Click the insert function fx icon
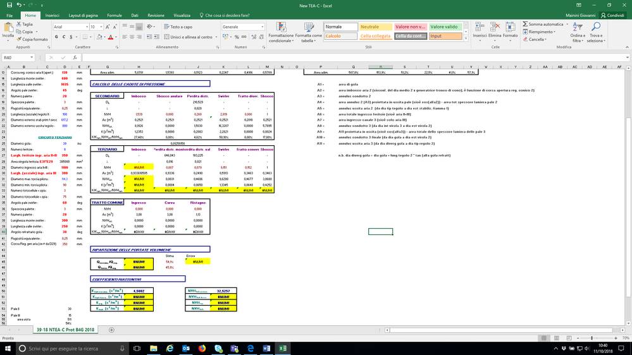This screenshot has width=632, height=355. [75, 57]
